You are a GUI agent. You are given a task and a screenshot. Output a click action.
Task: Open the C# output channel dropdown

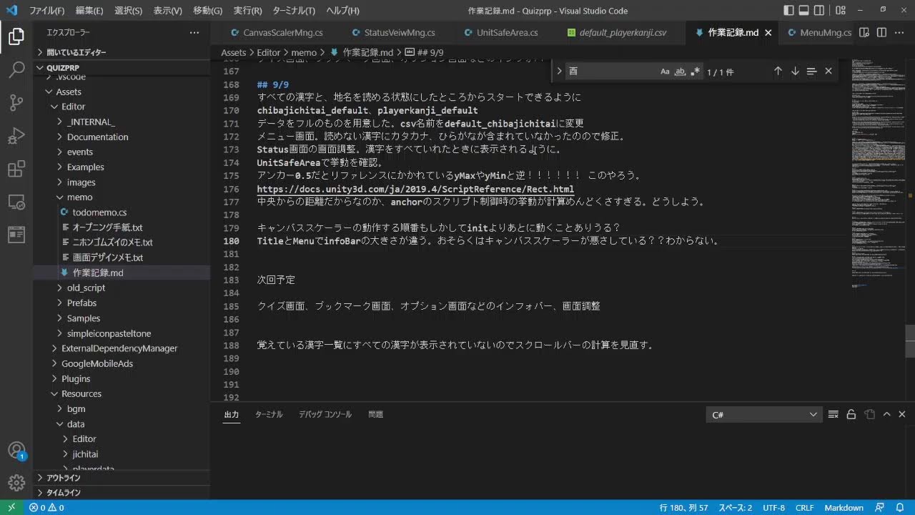point(763,415)
